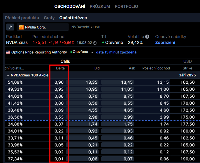Click the NVidia Corp. instrument search field
The image size is (200, 163).
[x=43, y=27]
